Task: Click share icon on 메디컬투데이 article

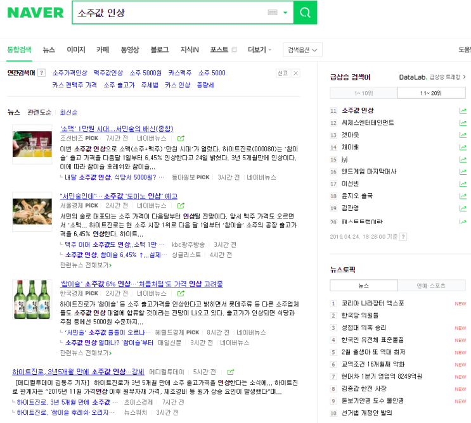Action: (231, 372)
